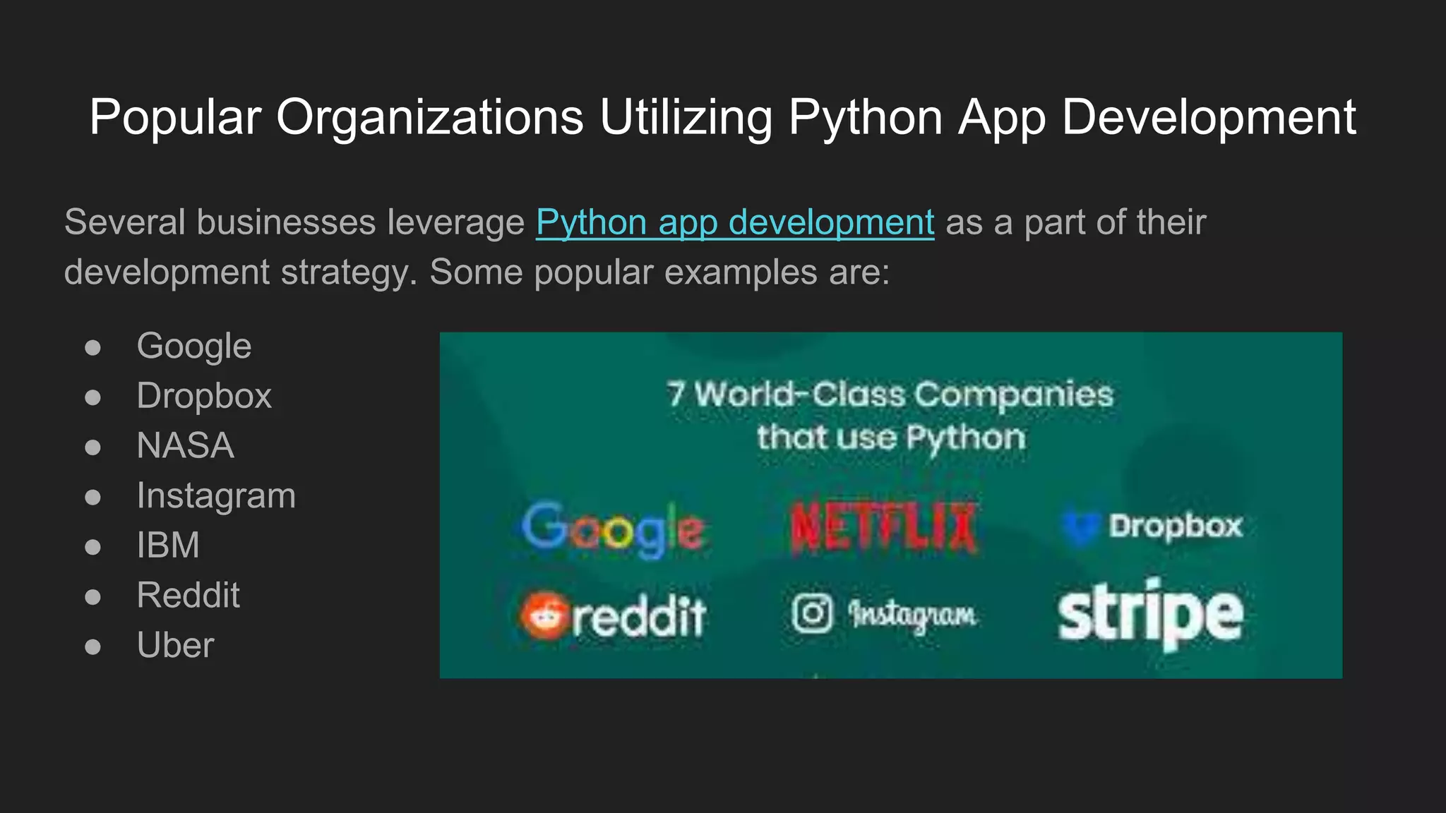
Task: Click the Google logo in the image
Action: [613, 530]
